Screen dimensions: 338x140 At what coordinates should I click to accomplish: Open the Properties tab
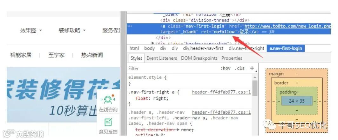[232, 58]
